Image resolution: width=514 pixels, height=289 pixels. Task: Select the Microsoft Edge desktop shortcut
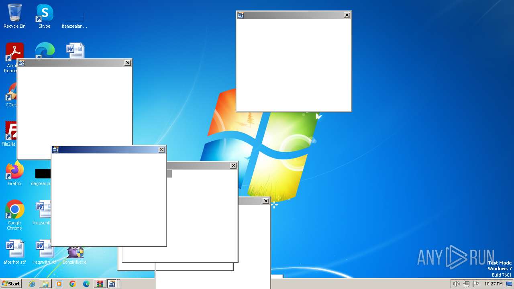pyautogui.click(x=45, y=50)
